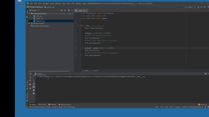Select __main__.py in project tree

(x=39, y=19)
